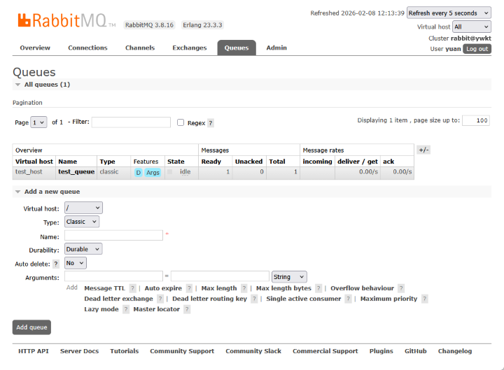
Task: Open help icon for Master locator
Action: (x=187, y=310)
